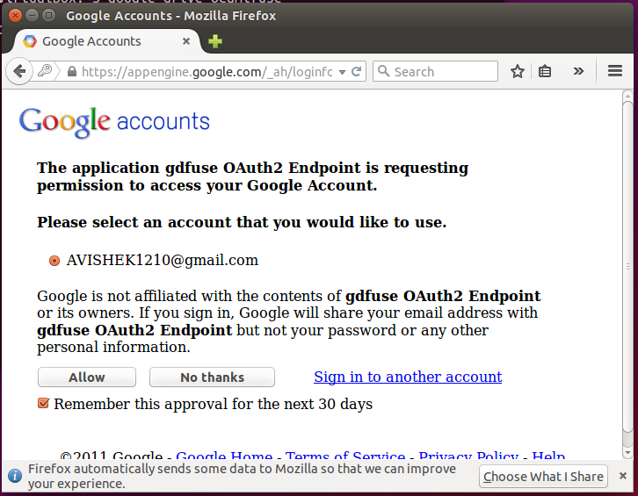Switch to the Google Accounts tab
This screenshot has width=638, height=496.
(91, 41)
